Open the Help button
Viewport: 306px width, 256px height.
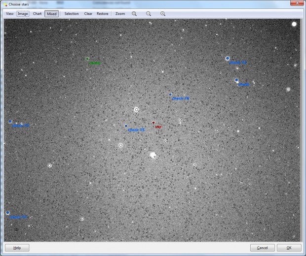(x=17, y=248)
